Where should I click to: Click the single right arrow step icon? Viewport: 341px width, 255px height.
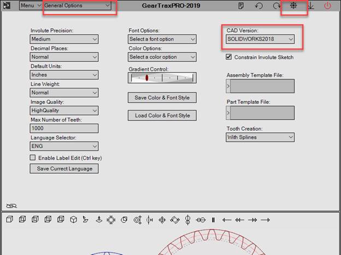[x=266, y=220]
